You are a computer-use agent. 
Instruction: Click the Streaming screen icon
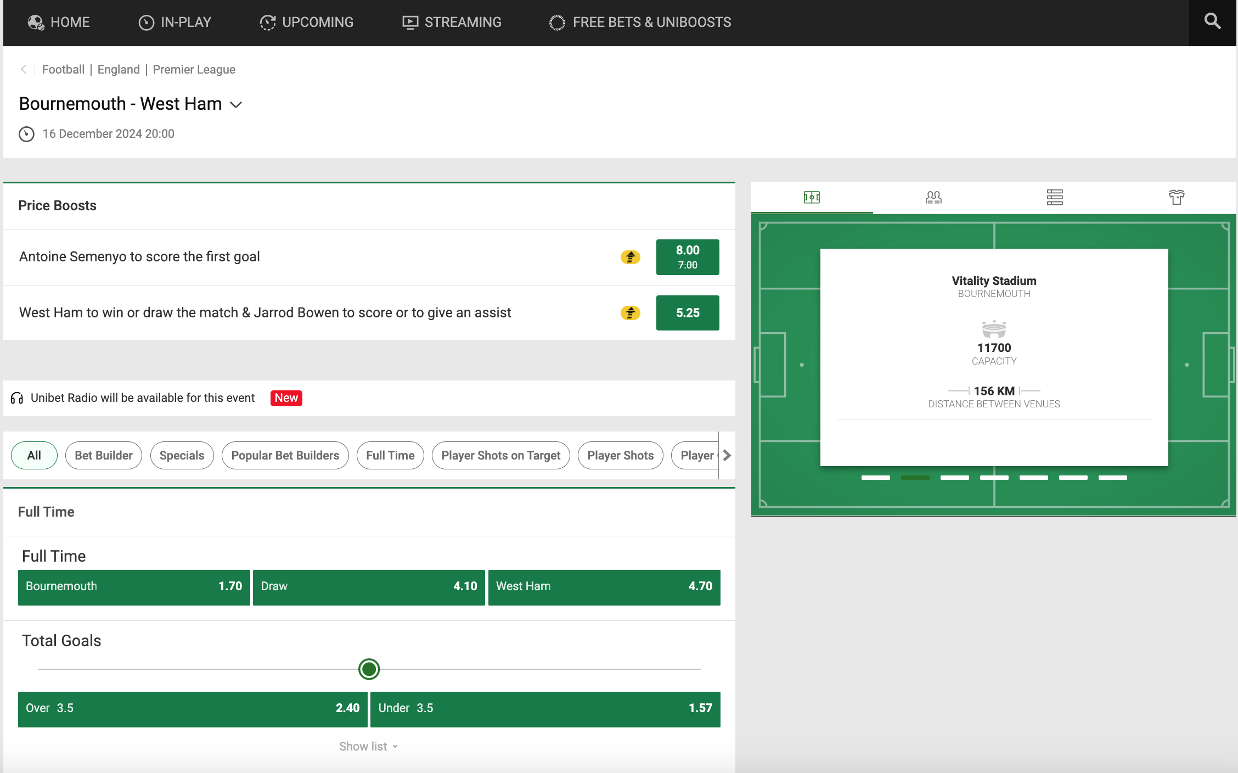point(410,23)
